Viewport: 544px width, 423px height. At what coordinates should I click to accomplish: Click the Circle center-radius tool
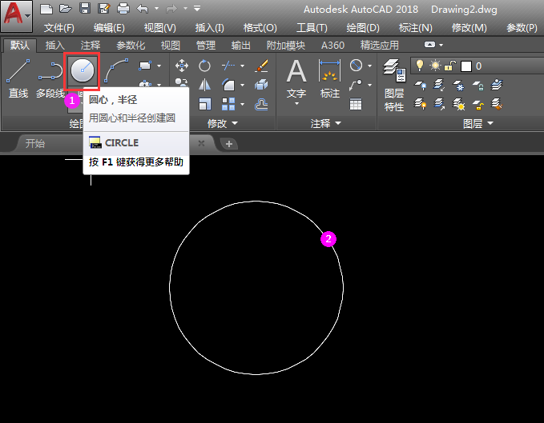[82, 72]
